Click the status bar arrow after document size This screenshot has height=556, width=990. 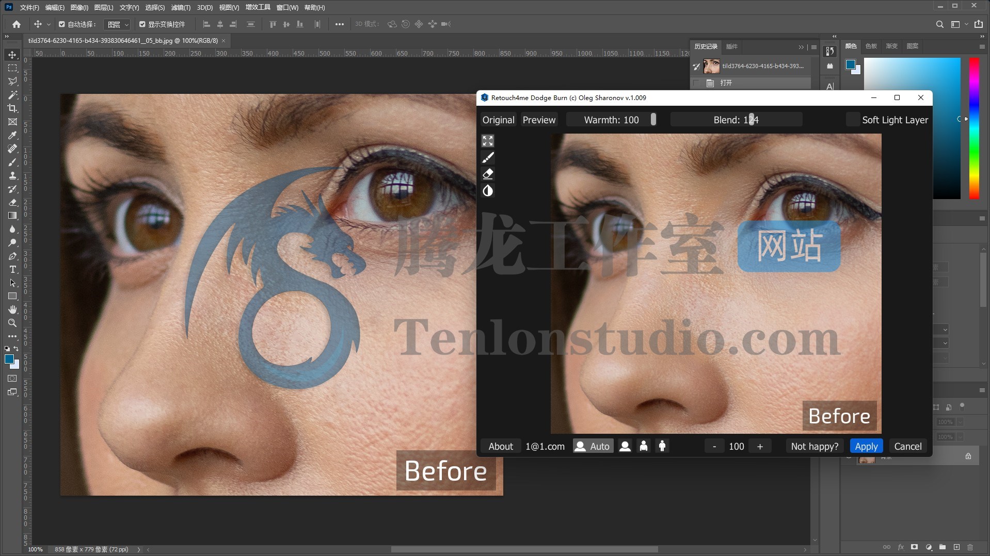[138, 550]
